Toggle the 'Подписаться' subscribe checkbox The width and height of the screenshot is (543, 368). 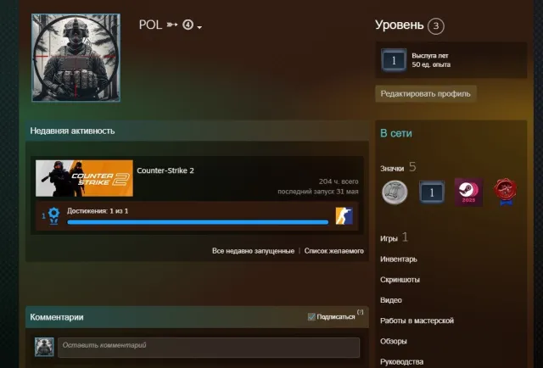pos(311,316)
